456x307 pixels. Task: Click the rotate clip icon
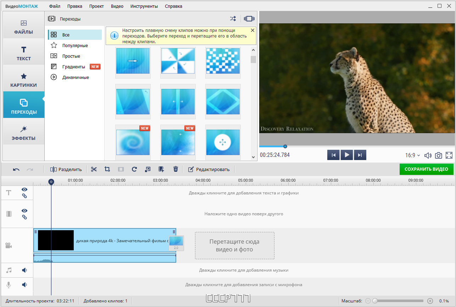click(x=134, y=169)
